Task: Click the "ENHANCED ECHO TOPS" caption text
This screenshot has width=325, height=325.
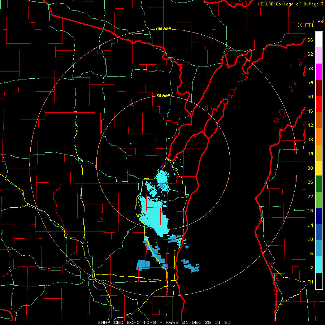Action: point(127,322)
